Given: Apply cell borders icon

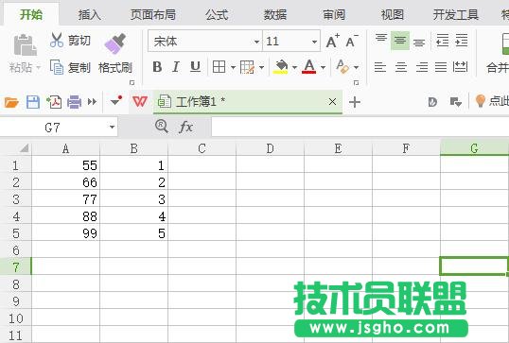Looking at the screenshot, I should (219, 67).
